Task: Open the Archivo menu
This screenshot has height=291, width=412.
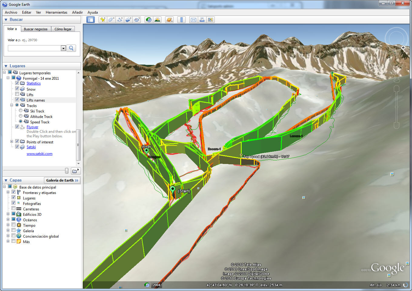Action: (x=11, y=12)
